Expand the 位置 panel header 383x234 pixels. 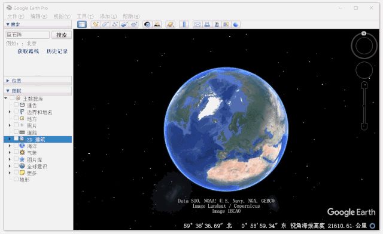(38, 81)
